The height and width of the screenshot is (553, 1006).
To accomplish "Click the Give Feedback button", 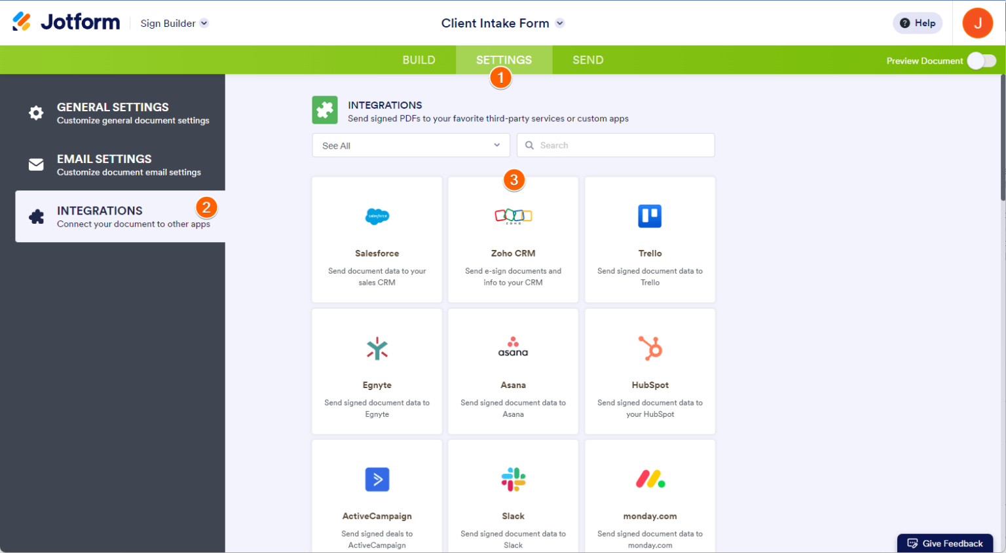I will (945, 543).
